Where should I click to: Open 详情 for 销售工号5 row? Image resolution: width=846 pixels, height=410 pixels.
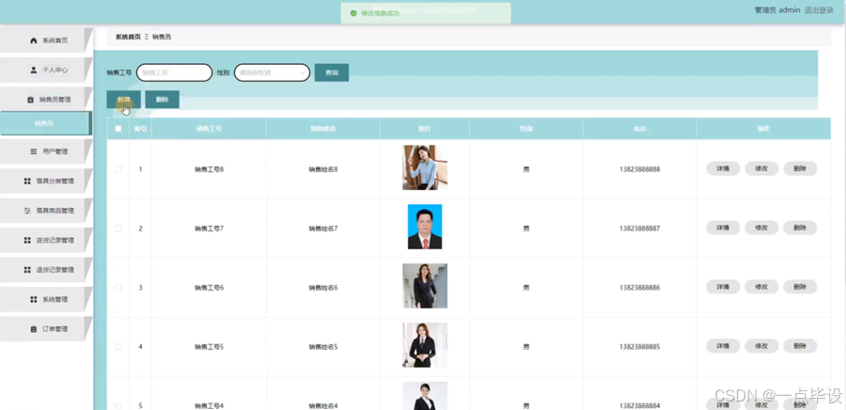pos(723,346)
